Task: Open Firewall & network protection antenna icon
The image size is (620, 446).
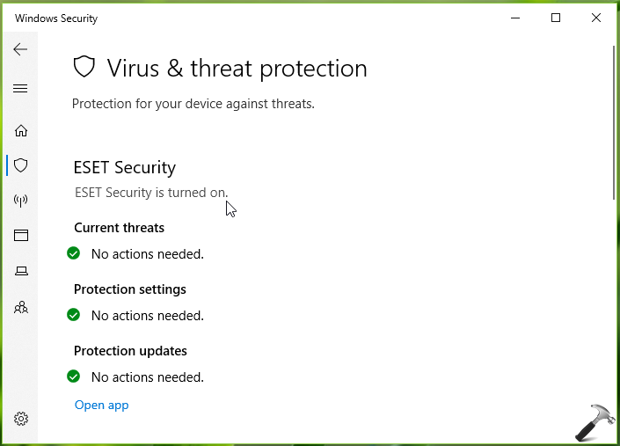Action: [20, 201]
